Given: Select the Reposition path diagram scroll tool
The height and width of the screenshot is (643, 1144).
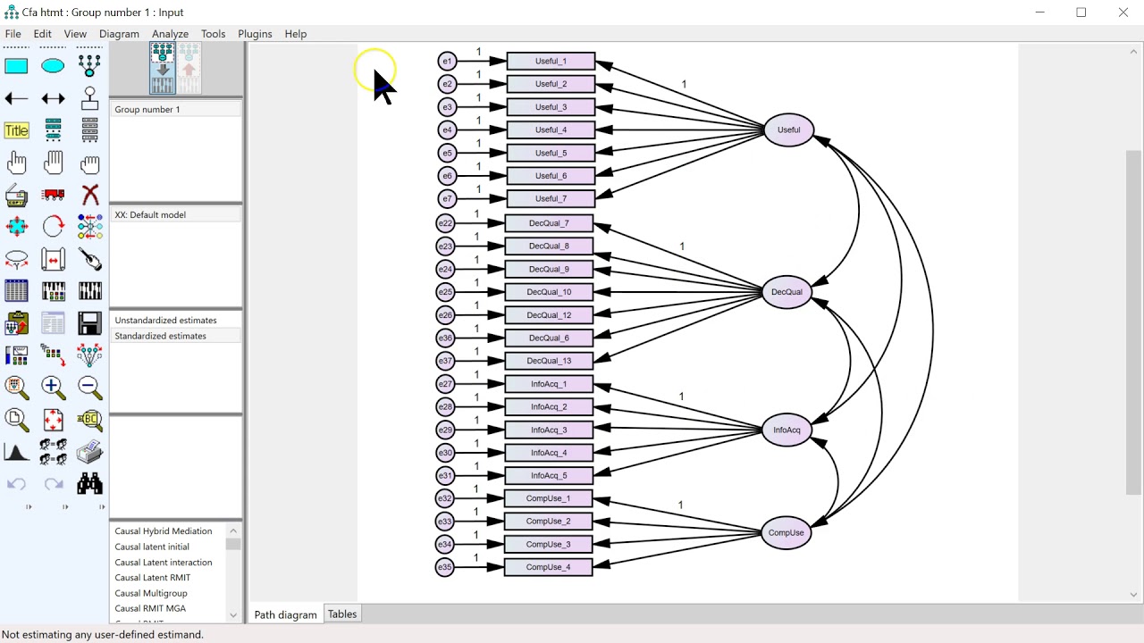Looking at the screenshot, I should pos(53,259).
